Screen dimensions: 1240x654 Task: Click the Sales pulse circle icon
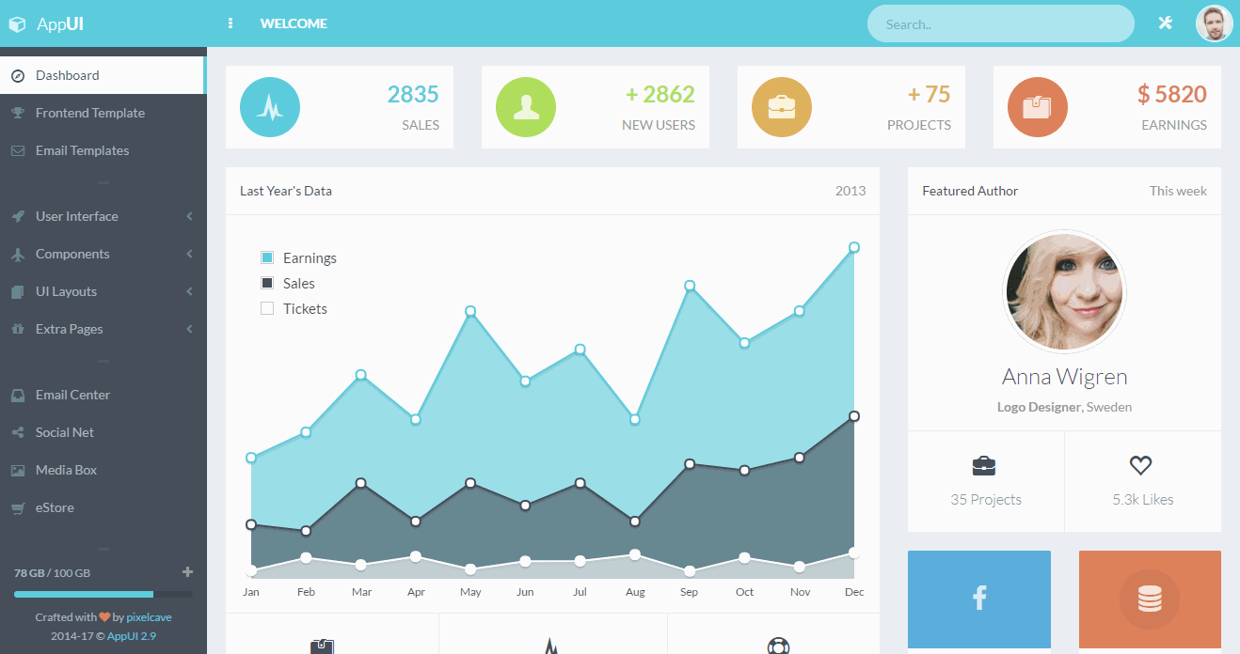pyautogui.click(x=270, y=107)
